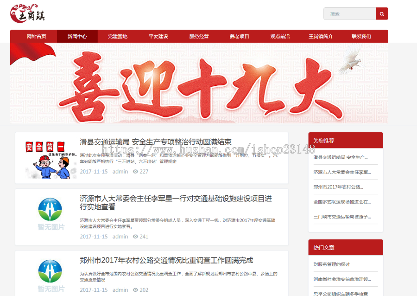
Task: Open recommended link 全国多式联运现场推进会在...
Action: tap(342, 202)
